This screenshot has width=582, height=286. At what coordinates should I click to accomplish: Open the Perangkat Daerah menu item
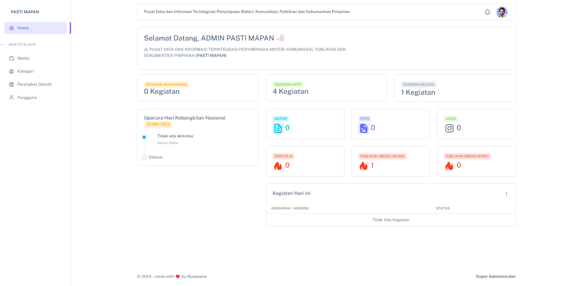point(35,84)
